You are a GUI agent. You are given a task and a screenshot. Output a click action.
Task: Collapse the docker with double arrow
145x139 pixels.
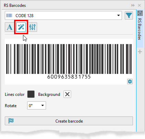[x=133, y=5]
